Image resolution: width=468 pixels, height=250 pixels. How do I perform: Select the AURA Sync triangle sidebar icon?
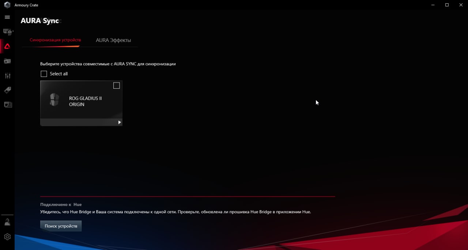pos(7,46)
